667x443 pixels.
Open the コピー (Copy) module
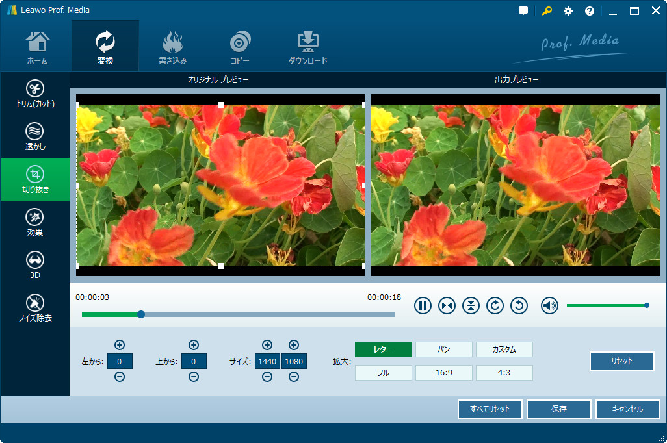click(x=240, y=47)
